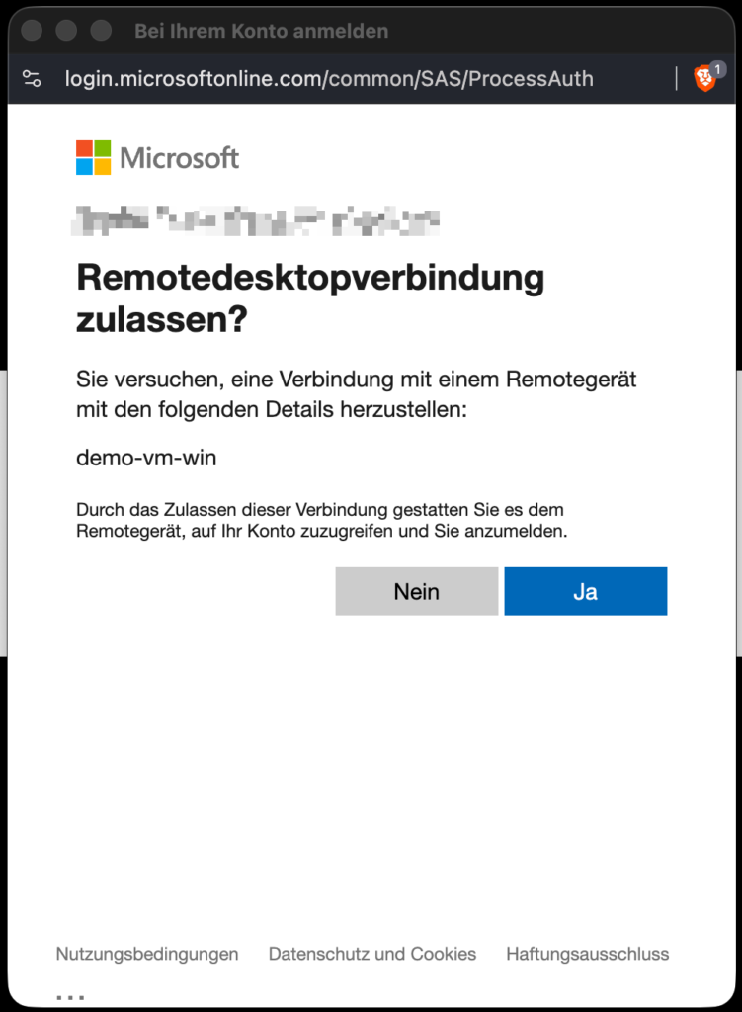Allow the remote connection with Ja
The image size is (742, 1012).
pos(586,591)
